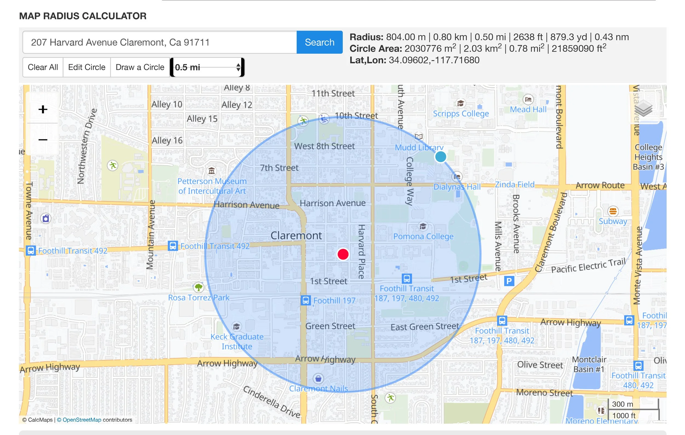Click the red circle center marker

[343, 254]
